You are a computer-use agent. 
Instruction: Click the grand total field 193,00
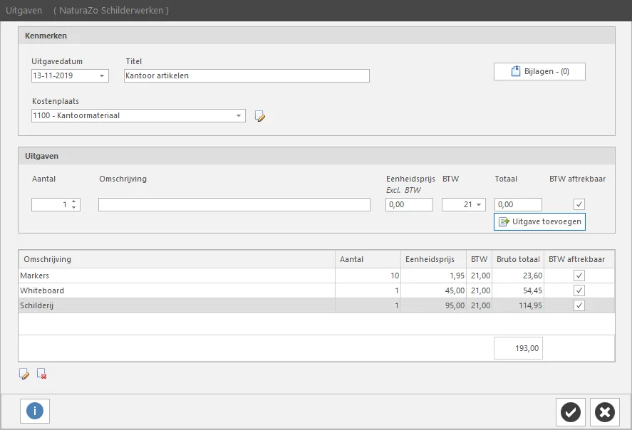[518, 348]
